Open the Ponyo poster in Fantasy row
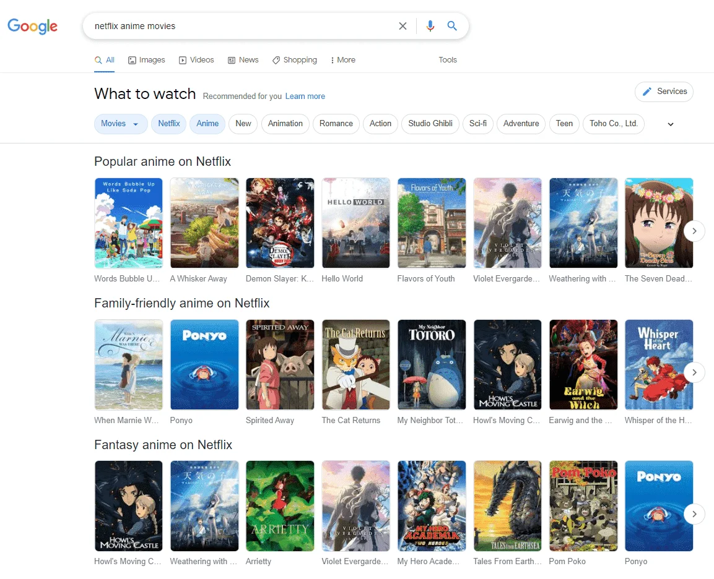The height and width of the screenshot is (579, 714). pos(659,506)
